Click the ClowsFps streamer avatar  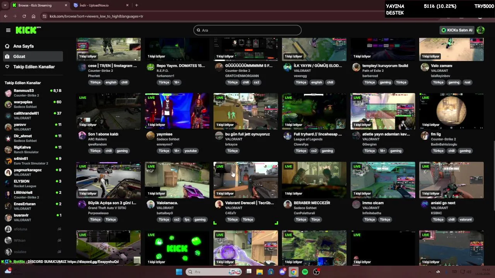coord(287,136)
